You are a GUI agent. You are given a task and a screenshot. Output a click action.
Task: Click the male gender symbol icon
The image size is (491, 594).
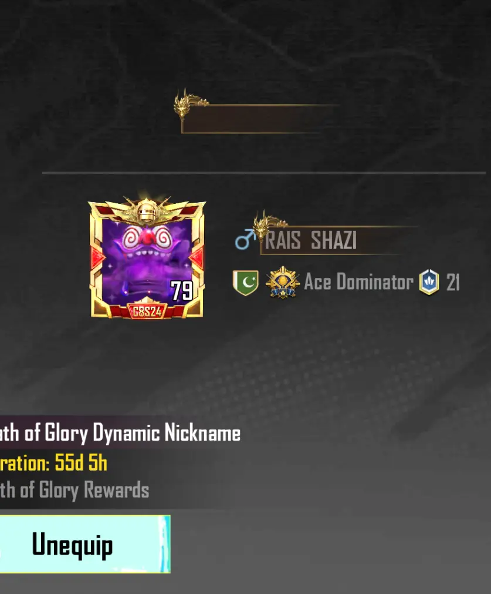point(245,239)
